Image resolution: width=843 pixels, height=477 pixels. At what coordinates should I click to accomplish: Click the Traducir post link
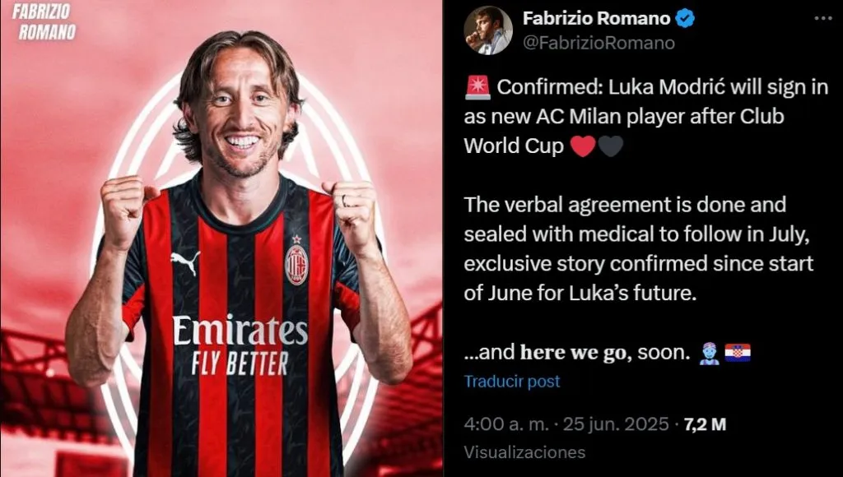click(x=512, y=382)
